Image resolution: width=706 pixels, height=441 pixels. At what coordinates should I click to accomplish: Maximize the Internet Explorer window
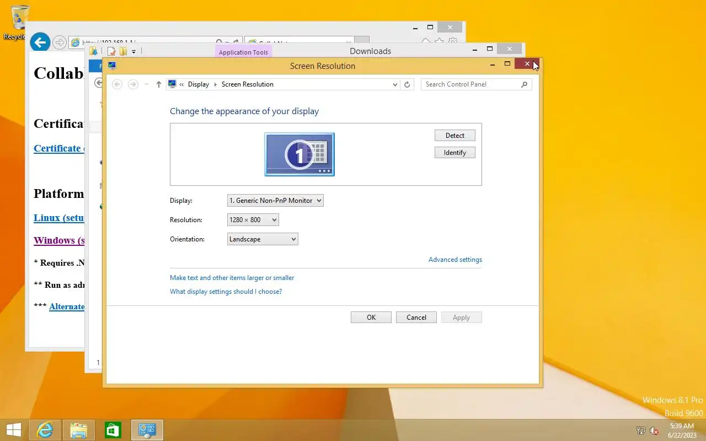430,27
